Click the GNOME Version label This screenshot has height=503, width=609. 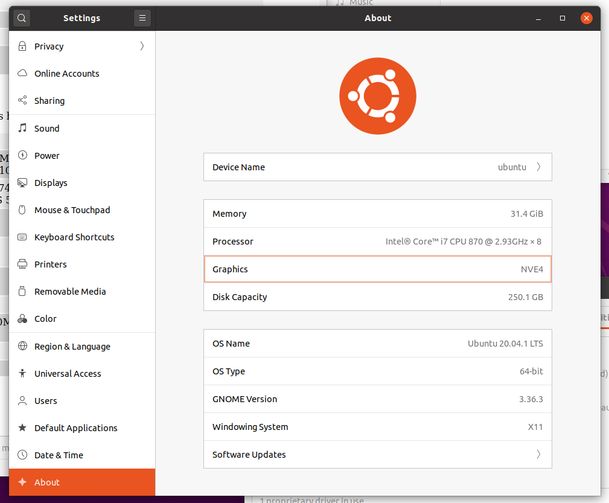pyautogui.click(x=244, y=399)
